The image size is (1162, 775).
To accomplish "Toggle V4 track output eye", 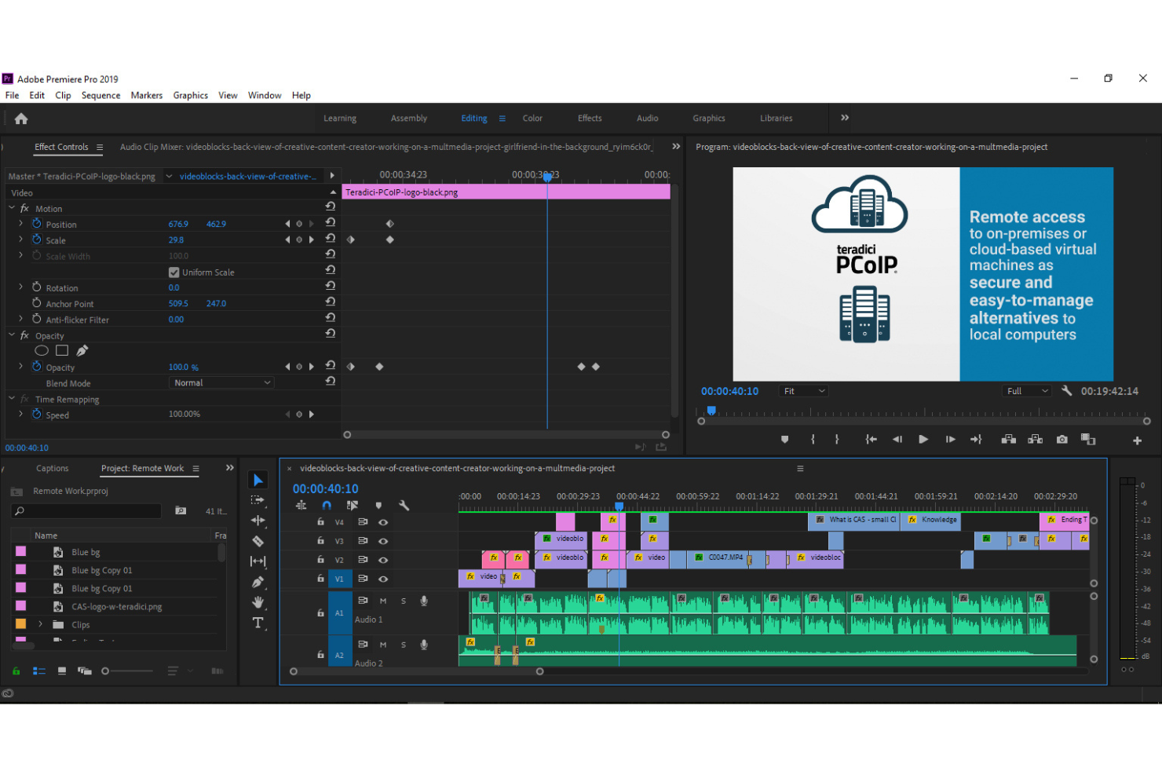I will point(383,522).
